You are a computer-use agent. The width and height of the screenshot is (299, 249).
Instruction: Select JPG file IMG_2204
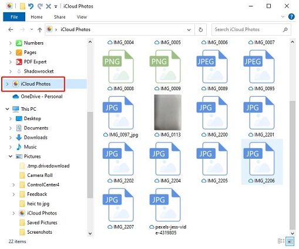tap(167, 162)
